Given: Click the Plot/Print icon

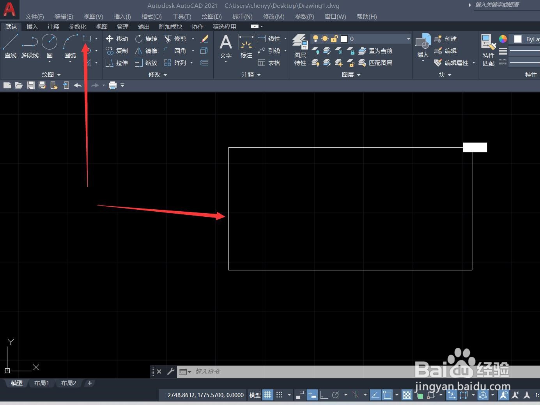Looking at the screenshot, I should coord(113,85).
